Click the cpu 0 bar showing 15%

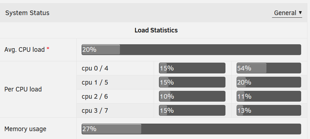(x=192, y=68)
